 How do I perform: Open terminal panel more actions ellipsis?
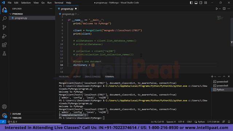pyautogui.click(x=219, y=76)
